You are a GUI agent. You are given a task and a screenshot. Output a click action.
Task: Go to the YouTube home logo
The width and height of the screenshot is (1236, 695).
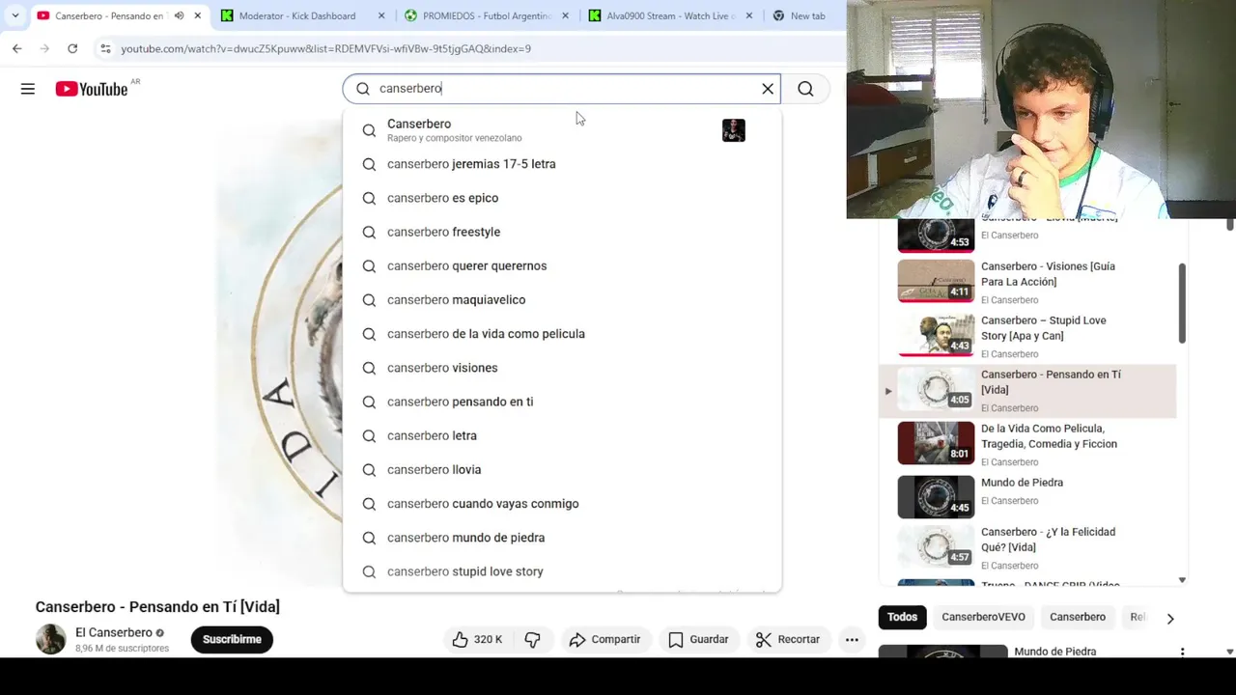point(92,89)
